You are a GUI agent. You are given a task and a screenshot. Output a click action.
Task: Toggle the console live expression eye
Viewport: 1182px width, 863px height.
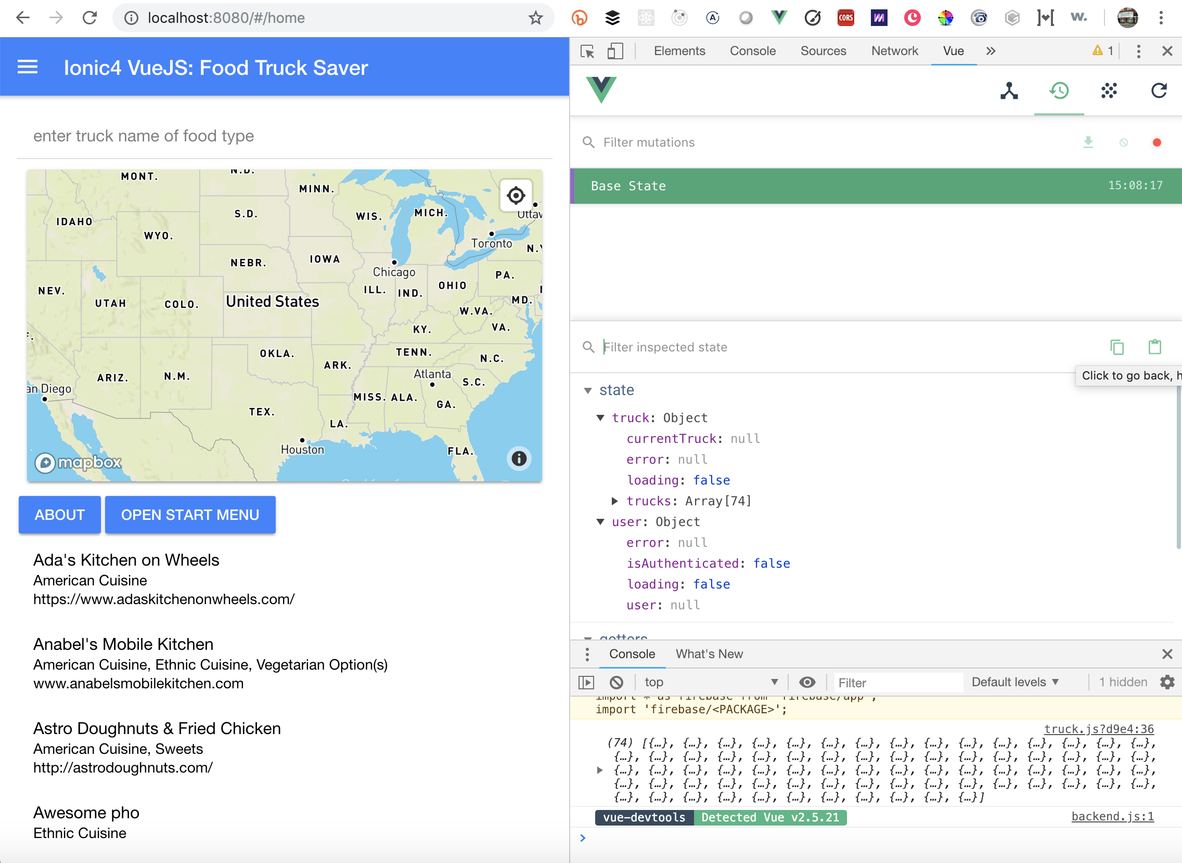click(x=807, y=682)
